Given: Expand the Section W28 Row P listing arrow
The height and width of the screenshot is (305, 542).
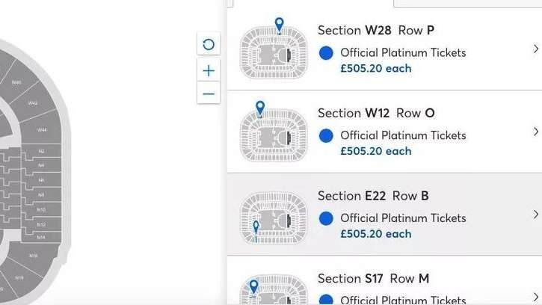Looking at the screenshot, I should [x=535, y=49].
